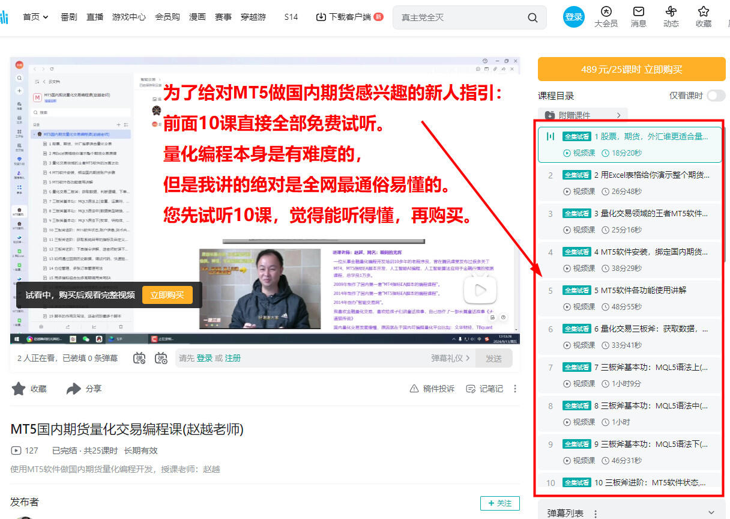Report via 稿件投诉 warning icon
The image size is (730, 519).
414,389
